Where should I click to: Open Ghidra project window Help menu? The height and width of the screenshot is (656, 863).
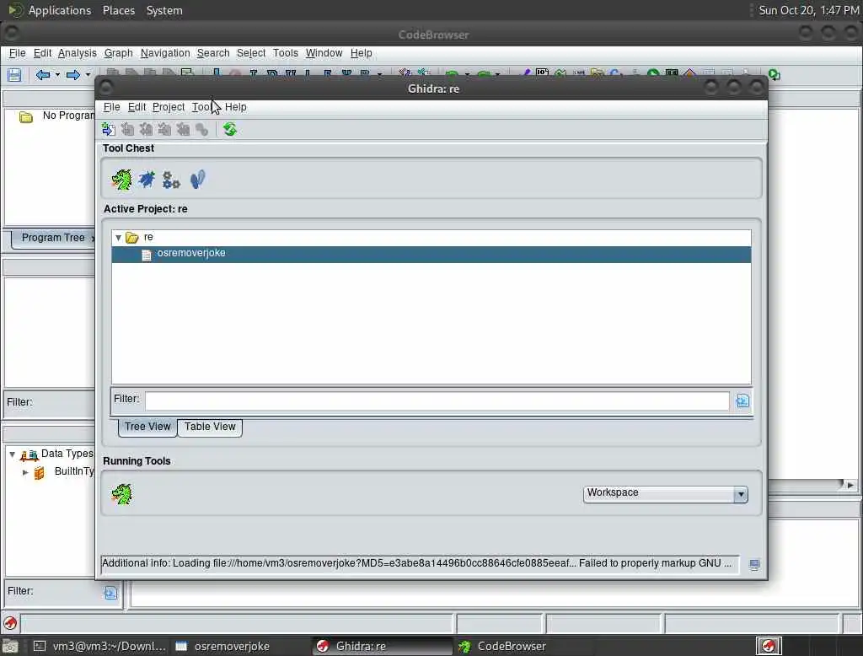click(x=236, y=107)
